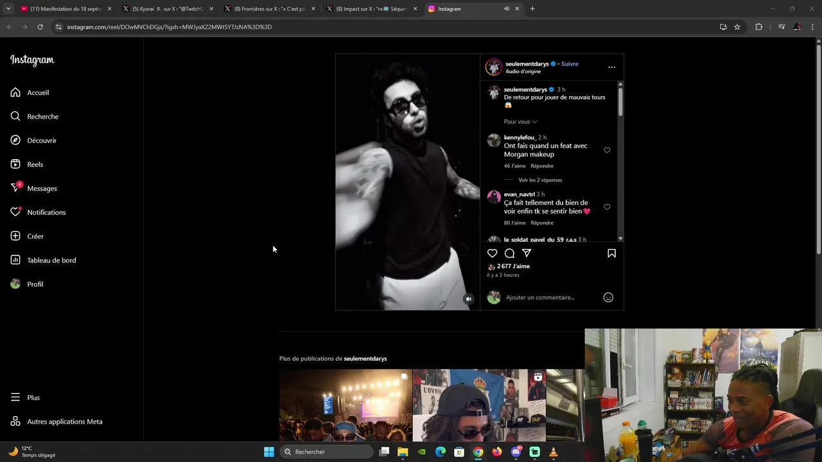822x462 pixels.
Task: Open concert crowd thumbnail post
Action: 345,406
